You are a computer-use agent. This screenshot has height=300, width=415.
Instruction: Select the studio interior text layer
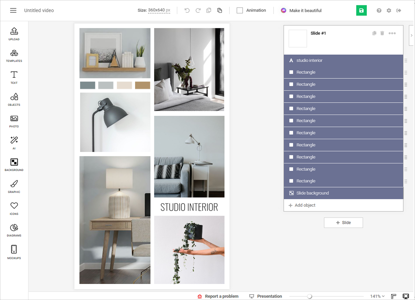tap(343, 60)
